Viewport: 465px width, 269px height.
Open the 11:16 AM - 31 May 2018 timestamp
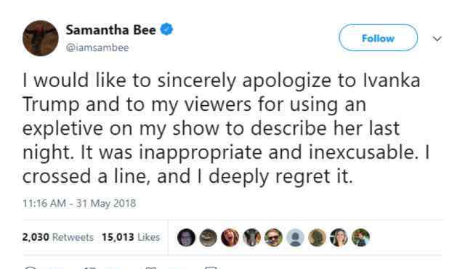pos(79,203)
